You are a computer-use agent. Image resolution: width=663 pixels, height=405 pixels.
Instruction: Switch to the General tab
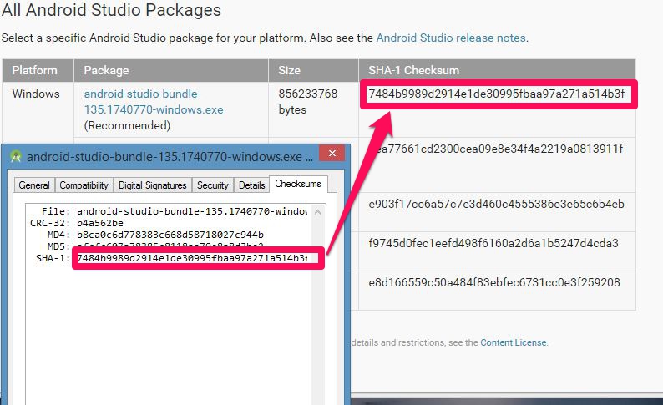pyautogui.click(x=34, y=185)
